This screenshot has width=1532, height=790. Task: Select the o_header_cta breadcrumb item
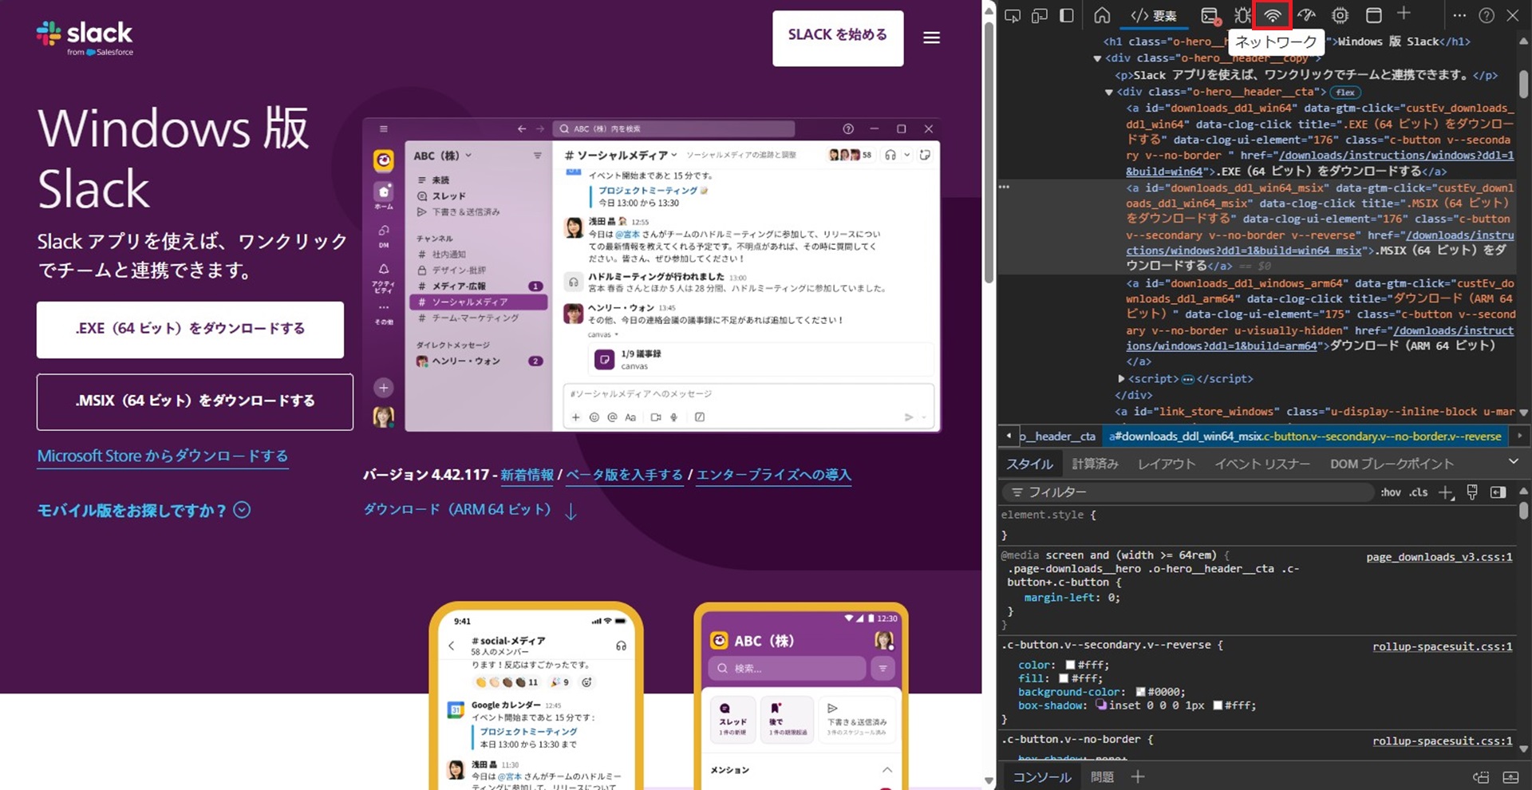(x=1056, y=436)
